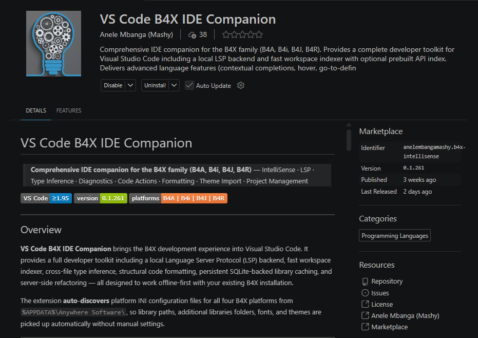Click the Last Released 2 days ago value
Viewport: 478px width, 338px height.
417,192
